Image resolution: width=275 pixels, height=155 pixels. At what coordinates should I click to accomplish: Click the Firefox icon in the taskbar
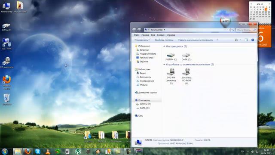27,152
